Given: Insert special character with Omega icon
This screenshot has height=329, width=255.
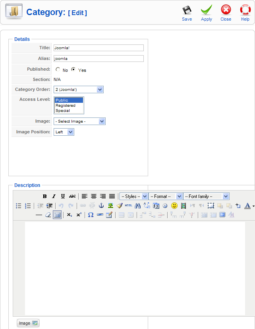Looking at the screenshot, I should tap(91, 215).
